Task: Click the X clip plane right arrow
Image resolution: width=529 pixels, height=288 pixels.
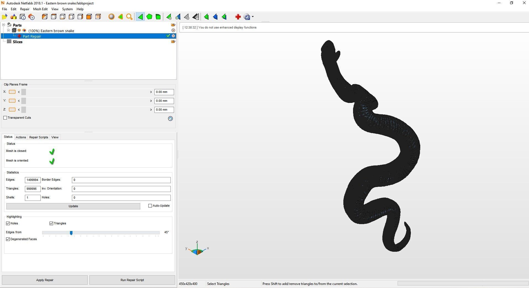Action: (151, 92)
